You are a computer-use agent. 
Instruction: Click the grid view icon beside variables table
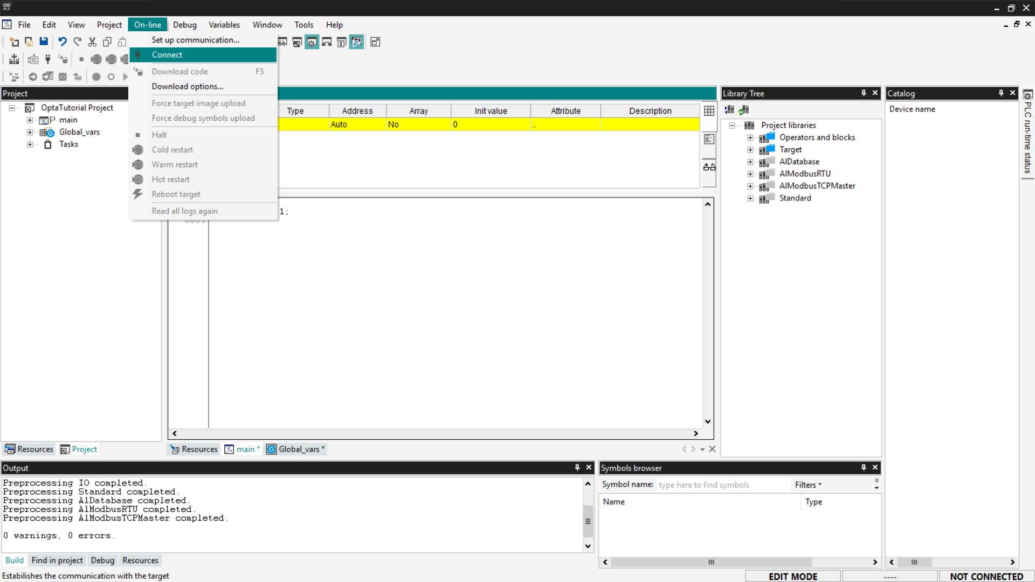click(709, 110)
